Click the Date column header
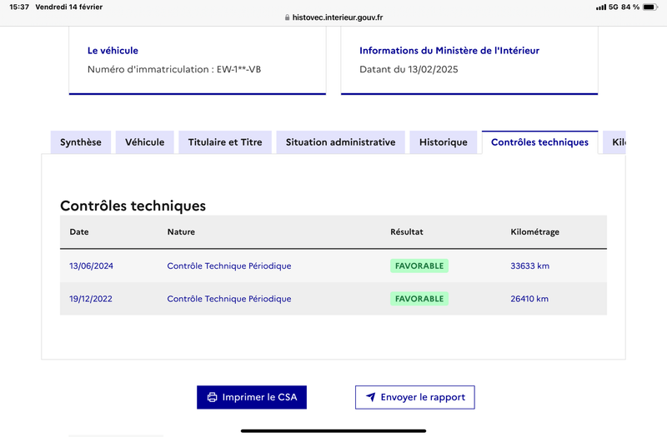Image resolution: width=667 pixels, height=437 pixels. [79, 232]
